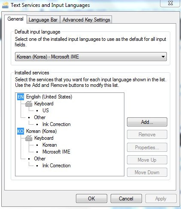
Task: Select the US keyboard layout item
Action: [45, 111]
